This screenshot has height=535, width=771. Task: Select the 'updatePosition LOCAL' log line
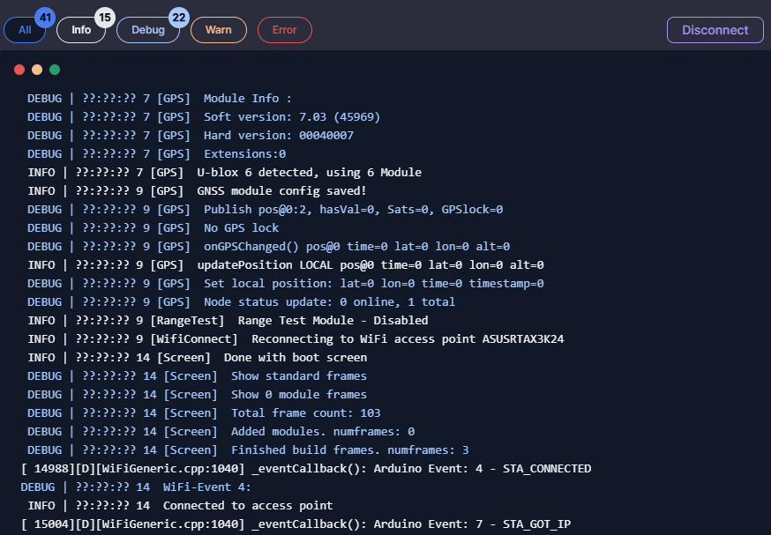286,265
